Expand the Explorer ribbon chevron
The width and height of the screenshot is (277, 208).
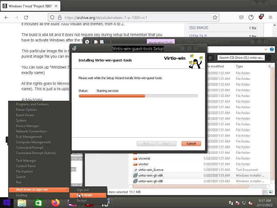[266, 49]
